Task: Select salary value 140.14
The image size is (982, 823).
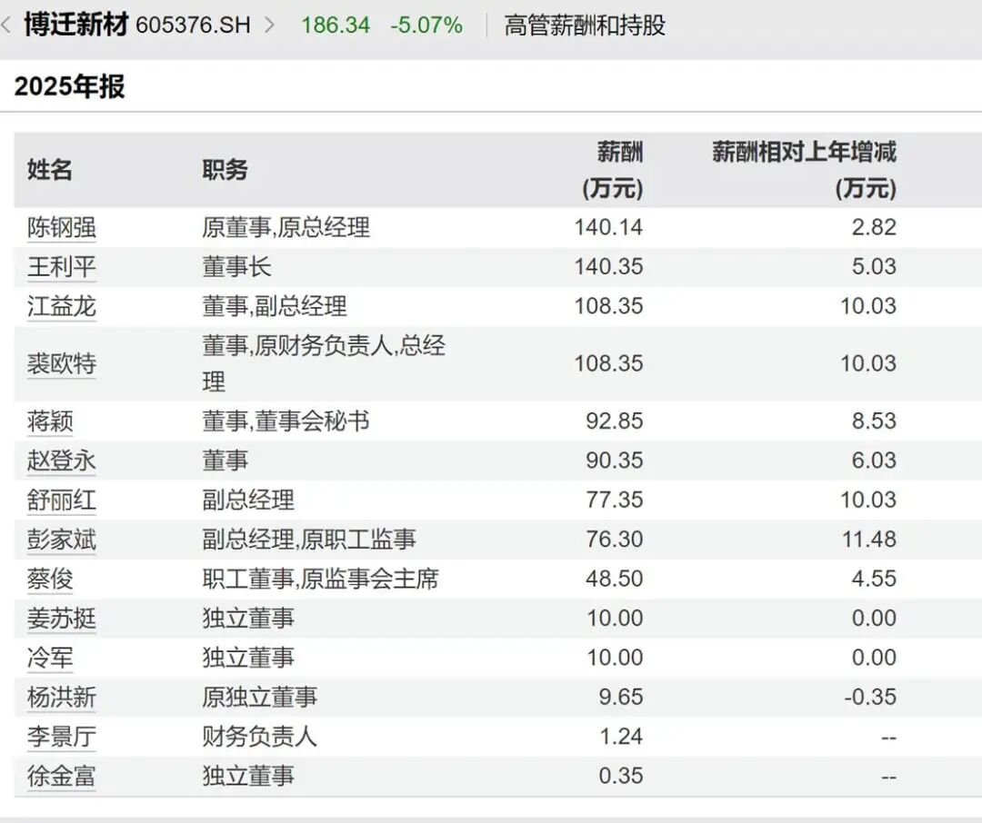Action: pos(608,227)
